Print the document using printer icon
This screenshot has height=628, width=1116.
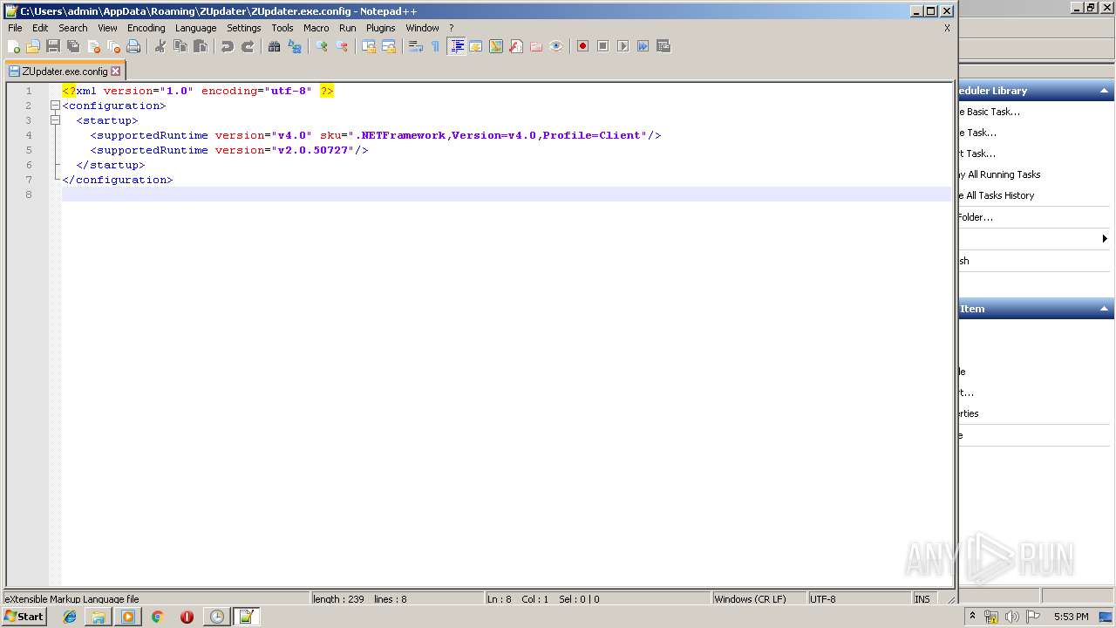click(133, 46)
